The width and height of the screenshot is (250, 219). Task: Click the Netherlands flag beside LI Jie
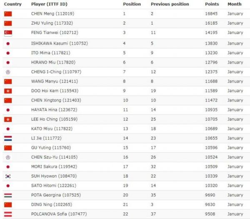tap(8, 138)
